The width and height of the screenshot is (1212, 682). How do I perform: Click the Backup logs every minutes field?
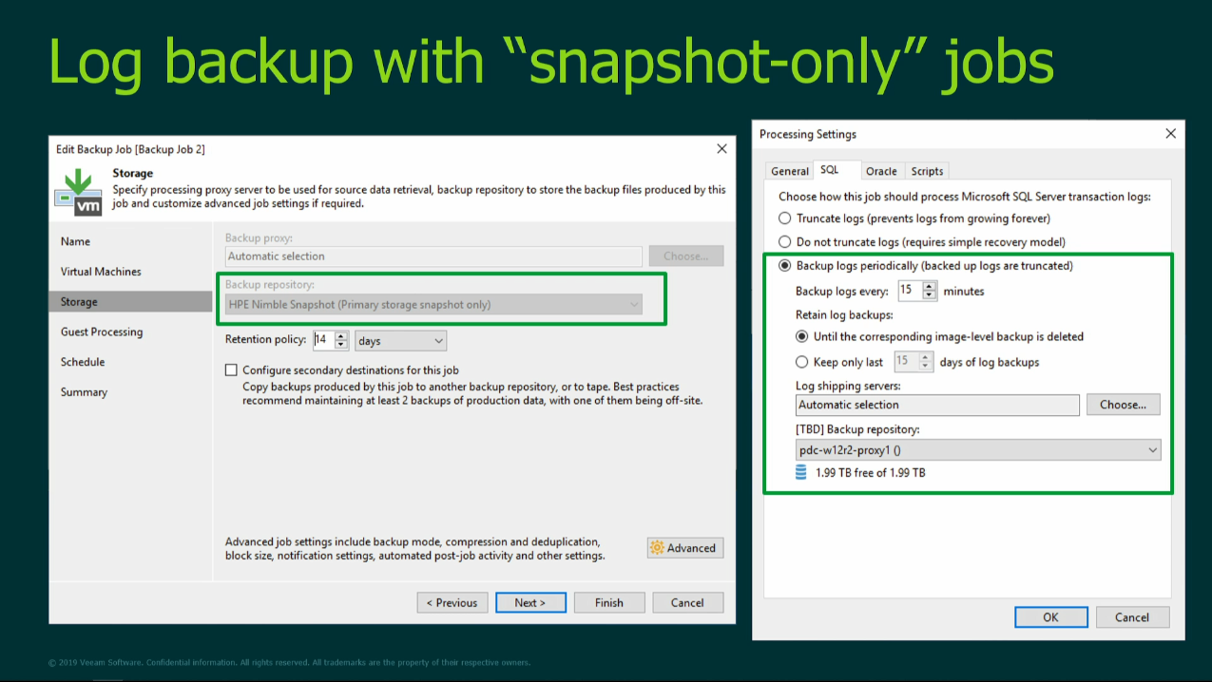[910, 292]
